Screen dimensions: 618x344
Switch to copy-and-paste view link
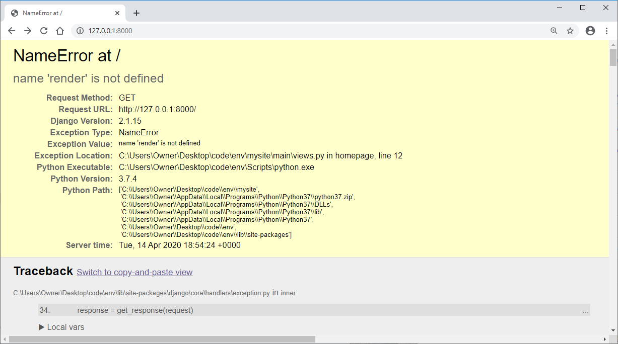tap(134, 272)
